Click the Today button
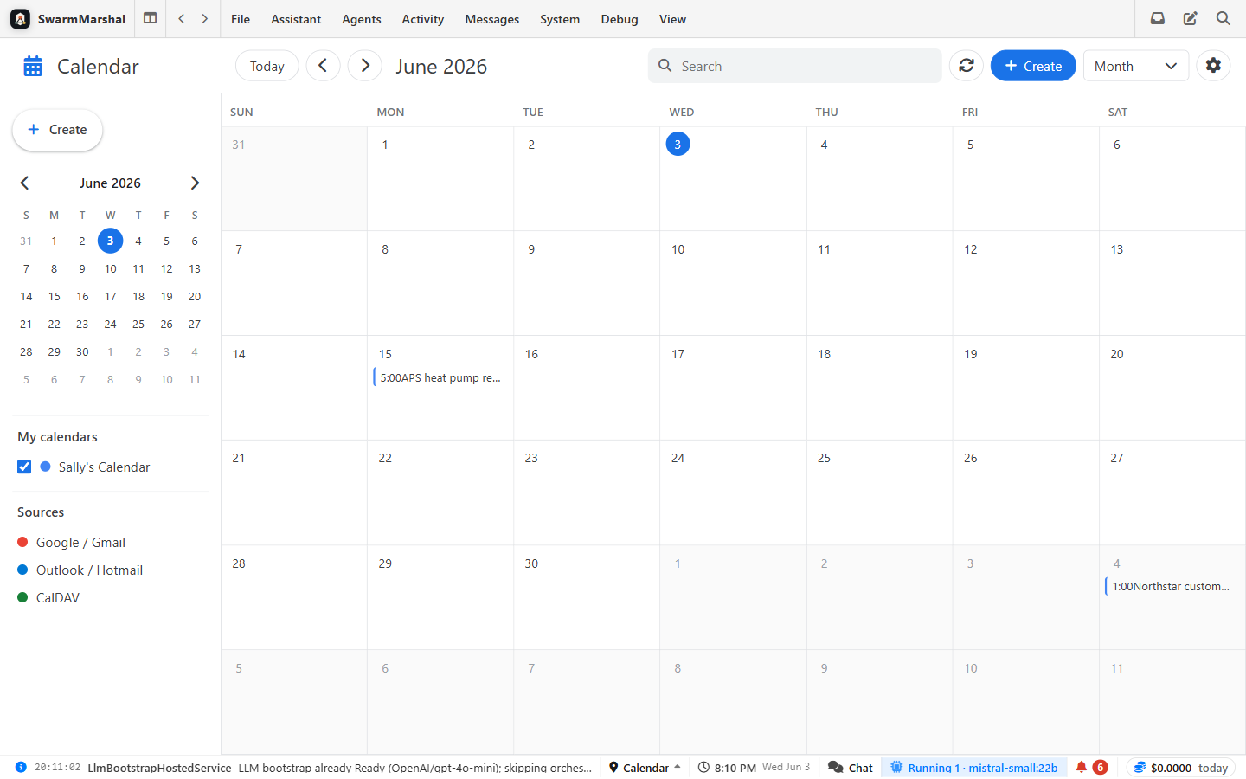 [267, 66]
